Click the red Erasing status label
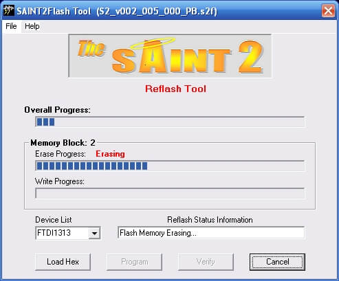339x281 pixels. (x=110, y=154)
